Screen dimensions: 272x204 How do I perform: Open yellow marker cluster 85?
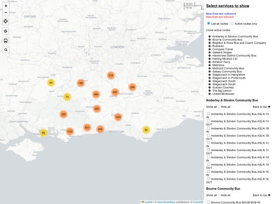pos(51,83)
